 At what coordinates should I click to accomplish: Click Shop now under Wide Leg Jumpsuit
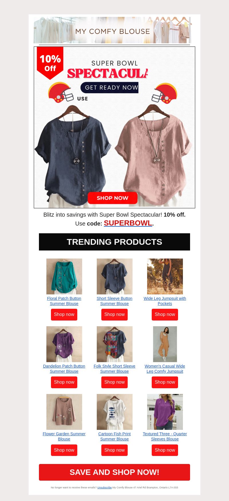(165, 314)
